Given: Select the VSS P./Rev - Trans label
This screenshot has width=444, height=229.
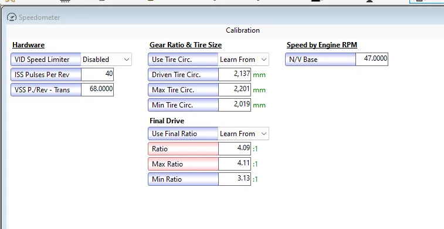Looking at the screenshot, I should pos(46,90).
